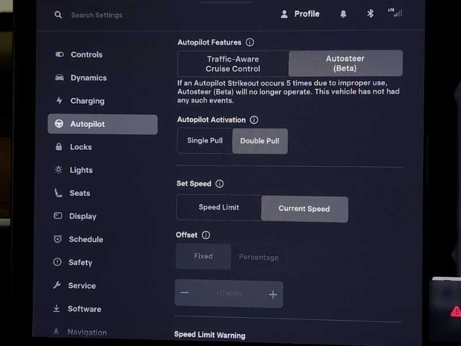Go to Locks settings
This screenshot has height=346, width=461.
(81, 147)
